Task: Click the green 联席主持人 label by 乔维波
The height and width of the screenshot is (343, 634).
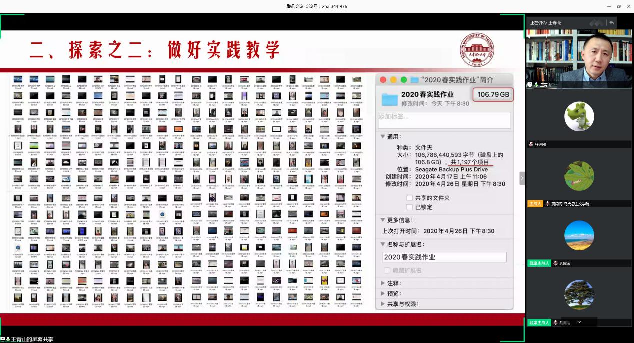Action: click(x=539, y=263)
